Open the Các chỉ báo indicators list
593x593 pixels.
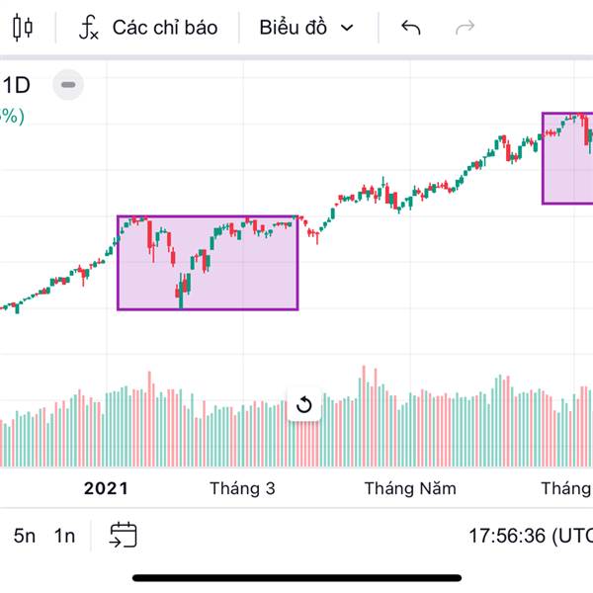[x=164, y=28]
